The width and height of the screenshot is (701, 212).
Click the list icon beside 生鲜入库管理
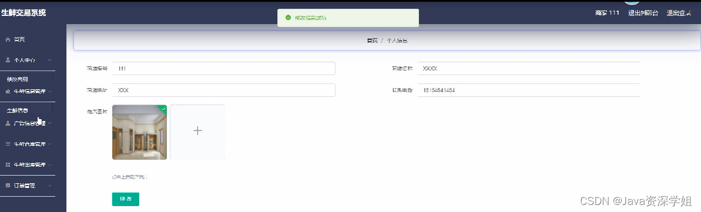8,144
